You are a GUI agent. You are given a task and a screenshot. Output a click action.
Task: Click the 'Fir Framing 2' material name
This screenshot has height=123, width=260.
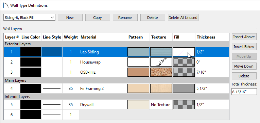click(92, 89)
